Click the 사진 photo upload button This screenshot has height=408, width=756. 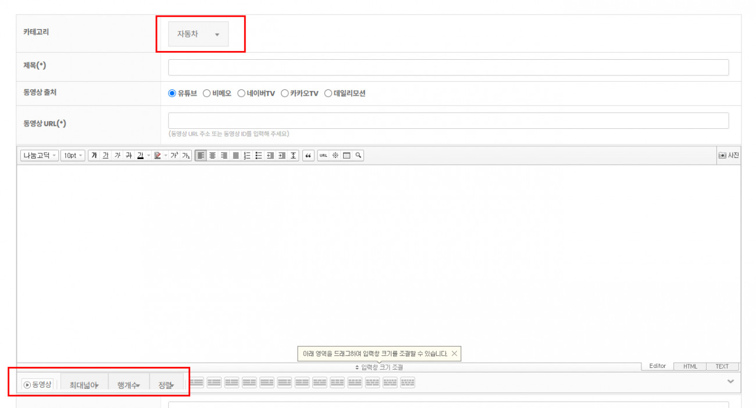pyautogui.click(x=729, y=156)
